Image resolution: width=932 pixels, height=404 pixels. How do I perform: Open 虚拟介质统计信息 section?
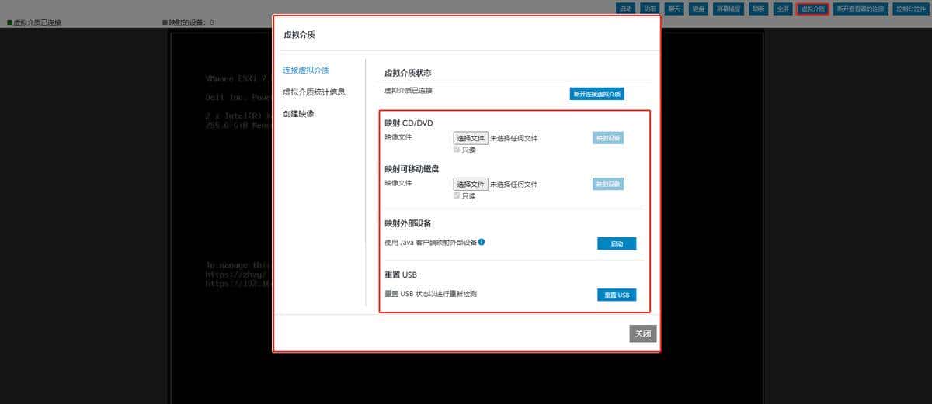[314, 92]
